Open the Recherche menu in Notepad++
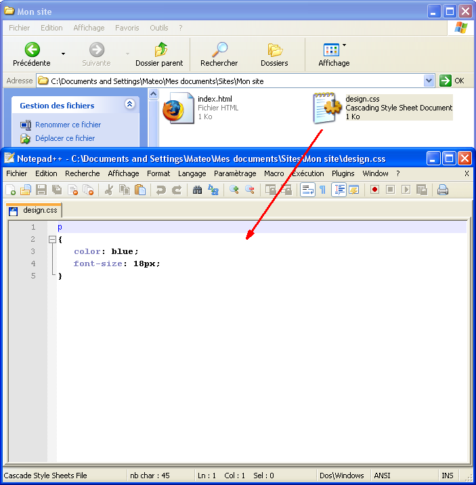 coord(82,173)
